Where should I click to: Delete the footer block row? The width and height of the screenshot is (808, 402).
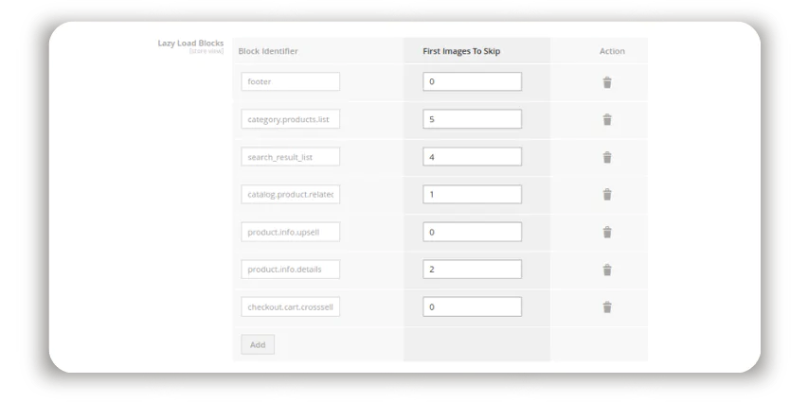[607, 82]
